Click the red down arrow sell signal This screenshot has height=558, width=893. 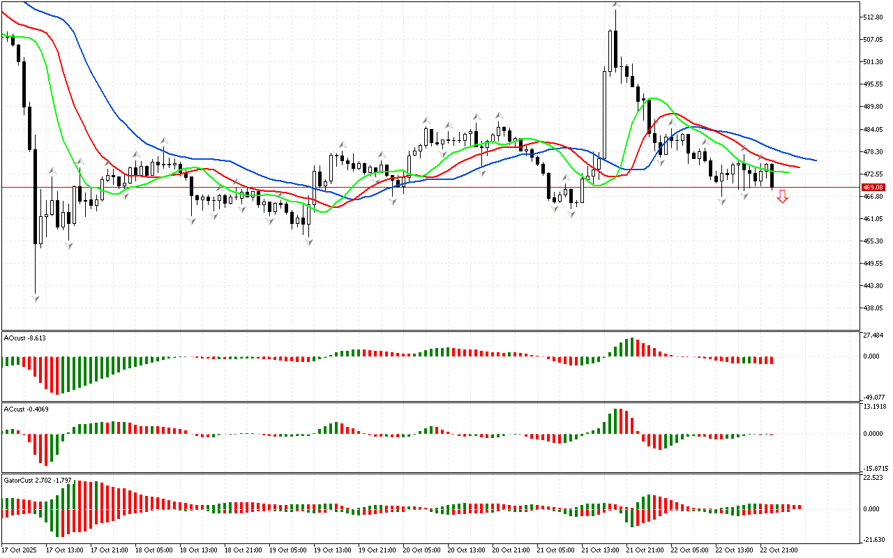(x=783, y=197)
